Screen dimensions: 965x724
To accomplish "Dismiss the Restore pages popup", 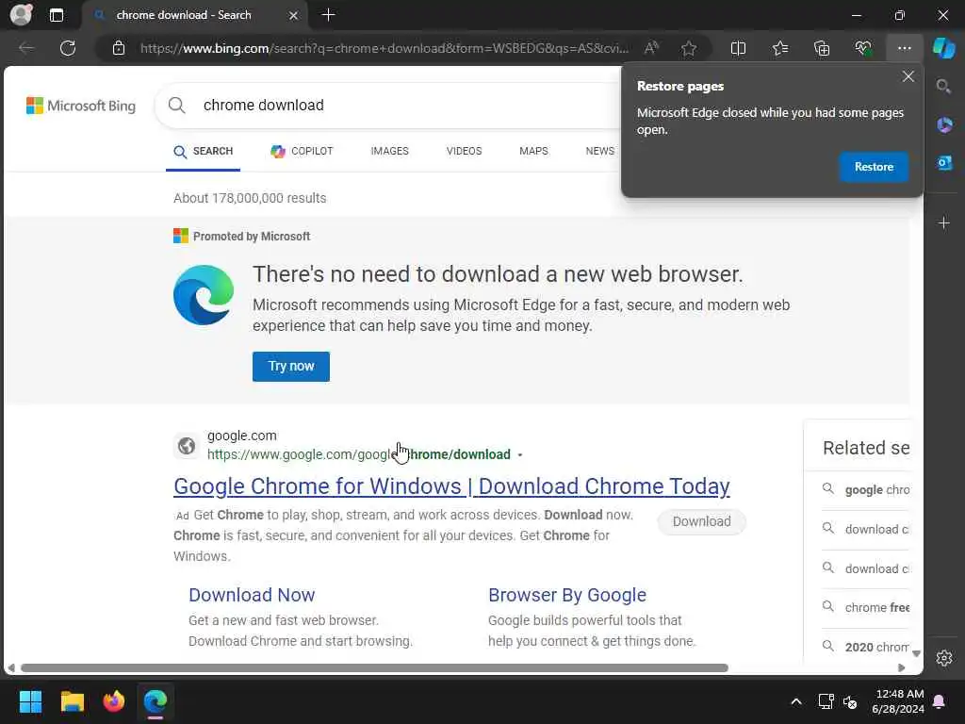I will pyautogui.click(x=908, y=77).
